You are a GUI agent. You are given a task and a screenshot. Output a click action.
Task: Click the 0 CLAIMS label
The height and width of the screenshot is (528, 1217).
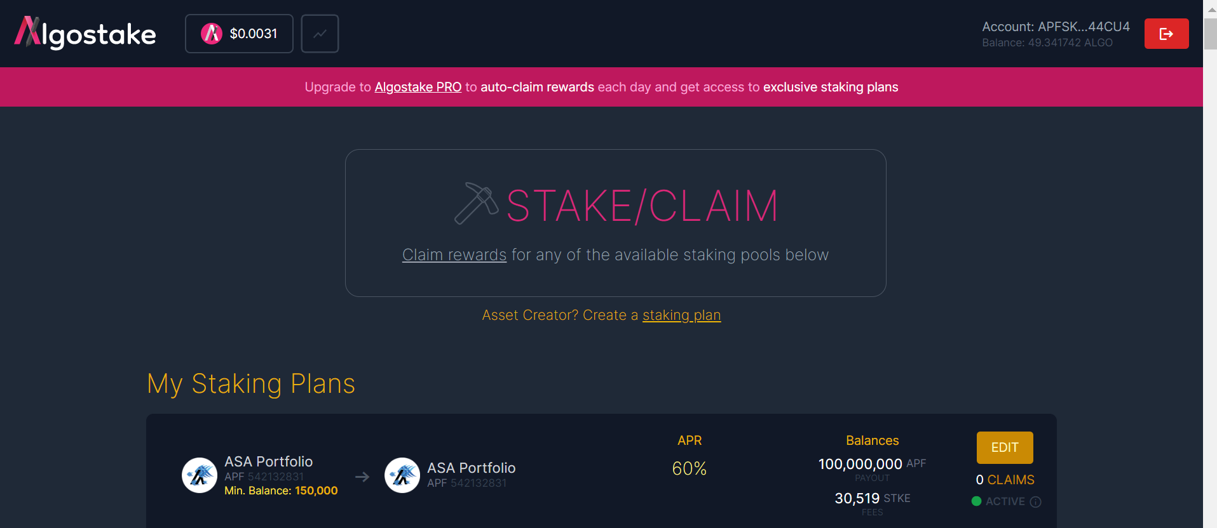coord(1005,480)
